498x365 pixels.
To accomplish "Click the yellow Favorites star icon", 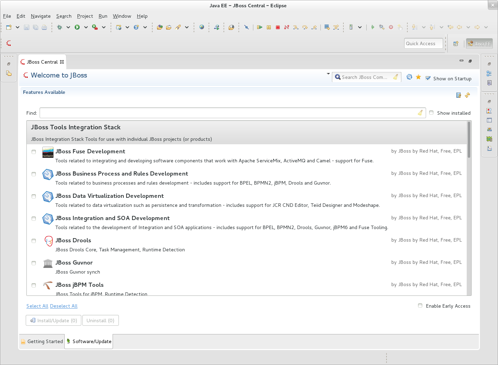I will (x=418, y=77).
